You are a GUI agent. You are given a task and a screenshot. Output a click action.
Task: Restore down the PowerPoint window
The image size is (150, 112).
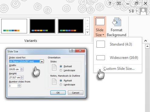(x=137, y=3)
